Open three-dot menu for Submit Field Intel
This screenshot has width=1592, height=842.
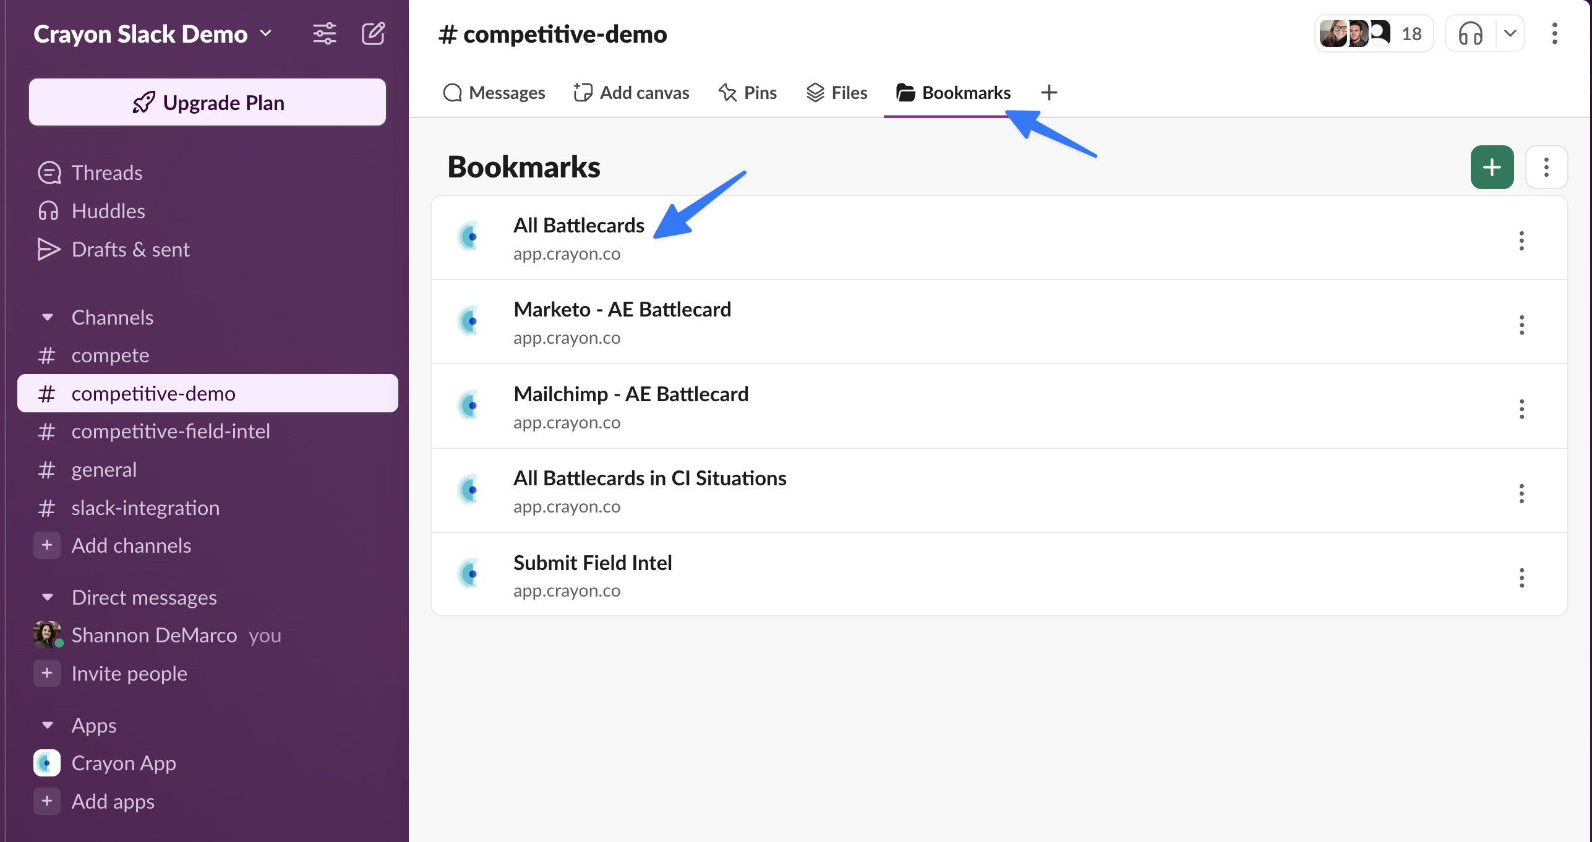pos(1521,577)
